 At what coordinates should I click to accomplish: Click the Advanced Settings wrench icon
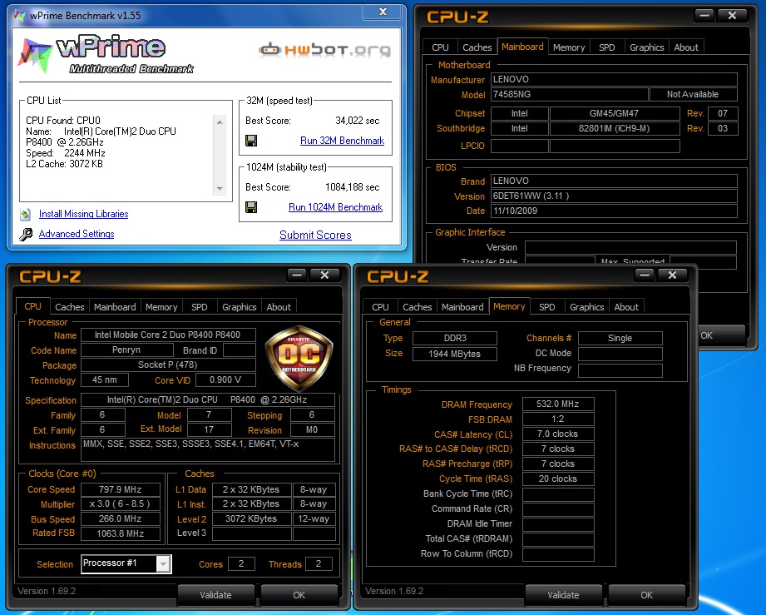[26, 234]
